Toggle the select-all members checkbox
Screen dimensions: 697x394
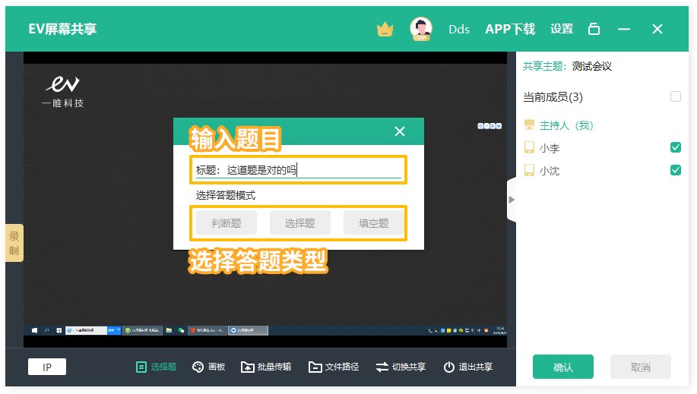click(676, 97)
